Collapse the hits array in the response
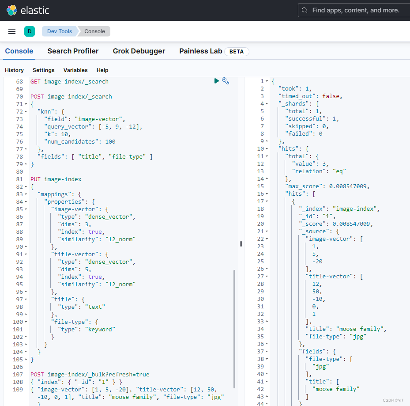This screenshot has height=406, width=410. [266, 193]
